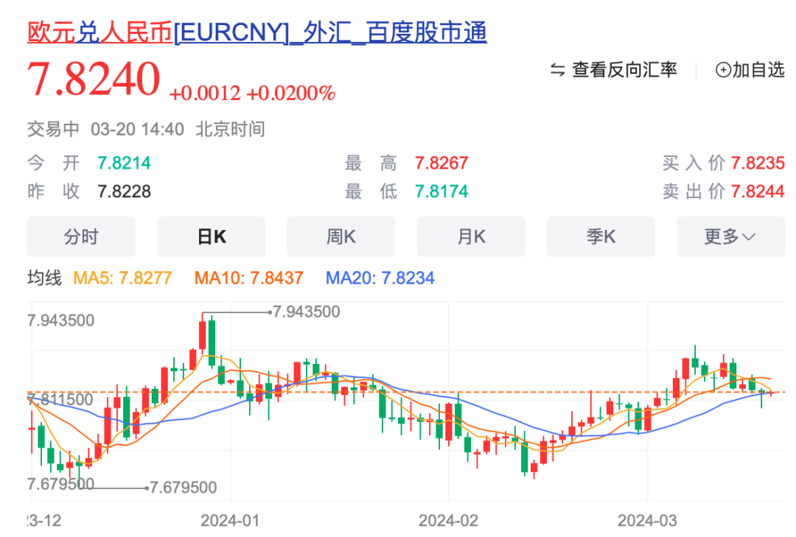View the 季K quarterly chart
796x537 pixels.
pos(600,236)
